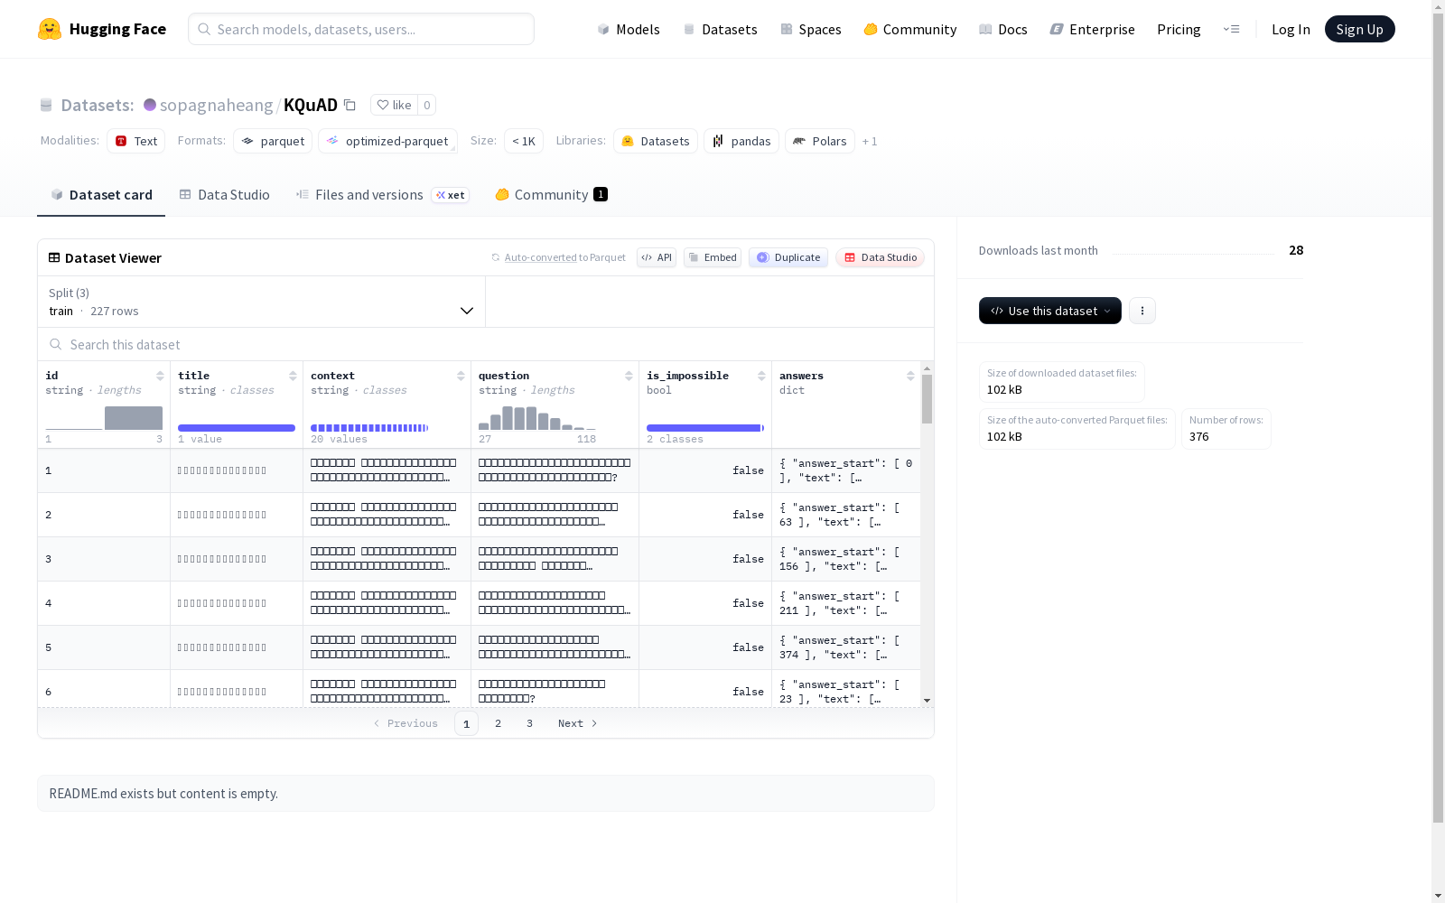
Task: Open Enterprise from the top navigation
Action: coord(1093,29)
